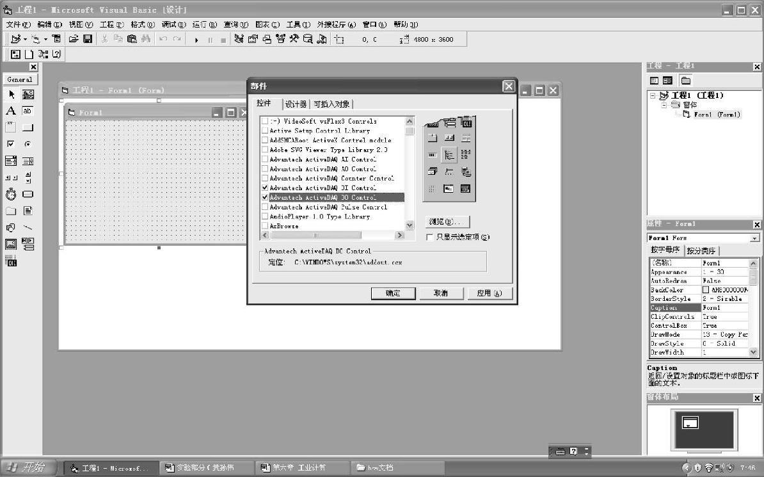The image size is (764, 477).
Task: Switch to the 可插入对象 tab
Action: pos(331,104)
